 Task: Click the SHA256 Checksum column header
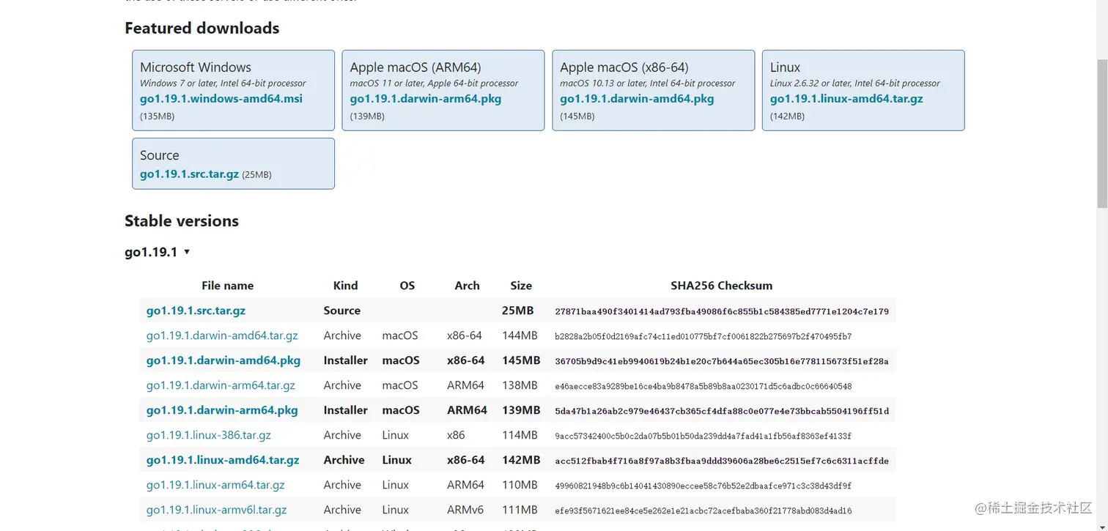[x=721, y=286]
